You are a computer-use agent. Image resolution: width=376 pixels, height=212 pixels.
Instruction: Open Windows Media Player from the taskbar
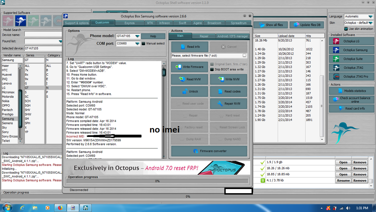[48, 208]
